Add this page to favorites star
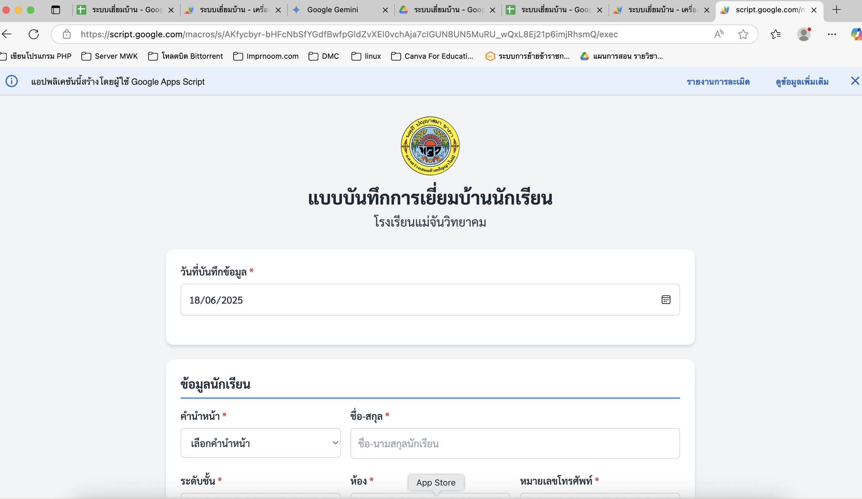Viewport: 862px width, 499px height. click(x=743, y=34)
